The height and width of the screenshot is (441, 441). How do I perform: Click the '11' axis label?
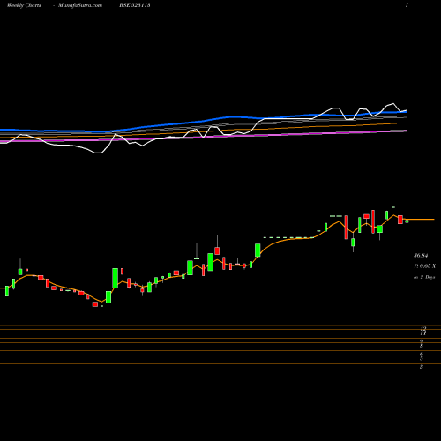click(423, 333)
